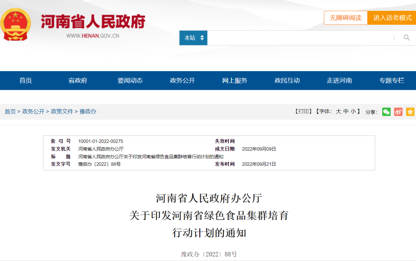Click the heading line 行动计划的通知

coord(209,233)
